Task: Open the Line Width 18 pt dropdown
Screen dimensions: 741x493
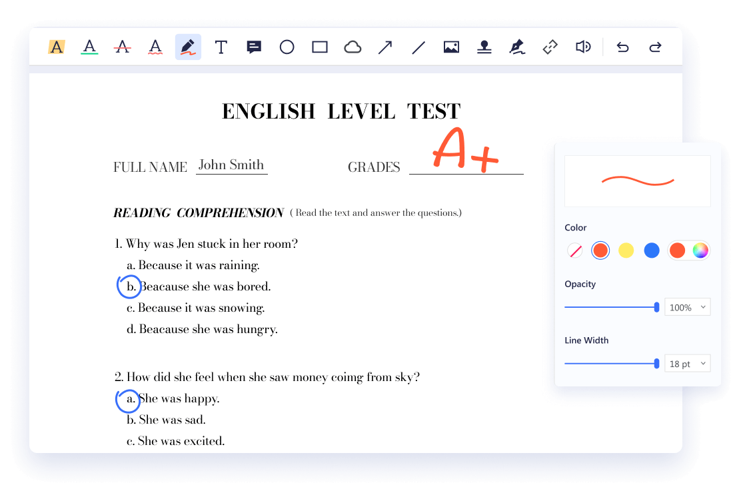Action: (687, 364)
